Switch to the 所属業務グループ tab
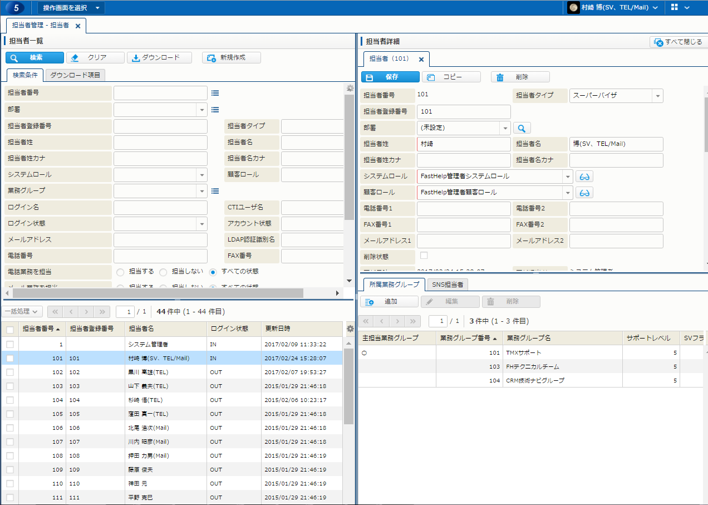This screenshot has height=505, width=708. click(394, 285)
